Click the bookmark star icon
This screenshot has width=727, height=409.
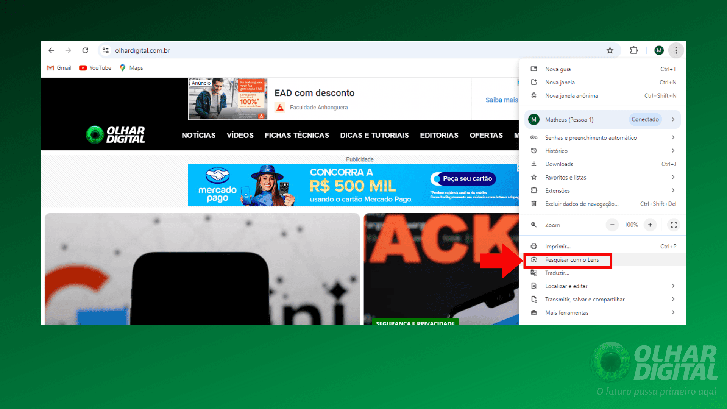pyautogui.click(x=611, y=50)
